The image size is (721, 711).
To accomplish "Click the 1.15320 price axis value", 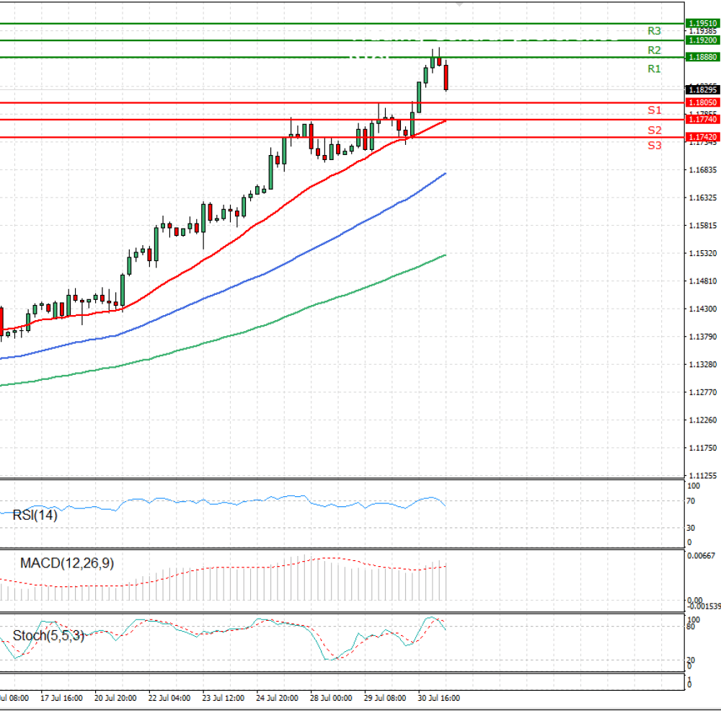I will coord(702,253).
